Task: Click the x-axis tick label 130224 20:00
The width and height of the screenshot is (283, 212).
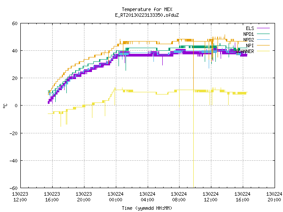Action: (x=274, y=197)
